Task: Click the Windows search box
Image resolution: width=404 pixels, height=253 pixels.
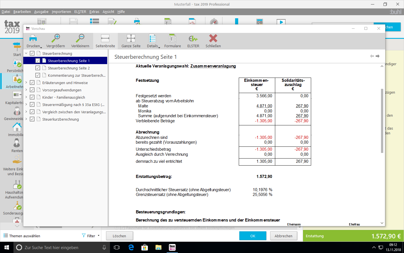Action: pos(62,247)
